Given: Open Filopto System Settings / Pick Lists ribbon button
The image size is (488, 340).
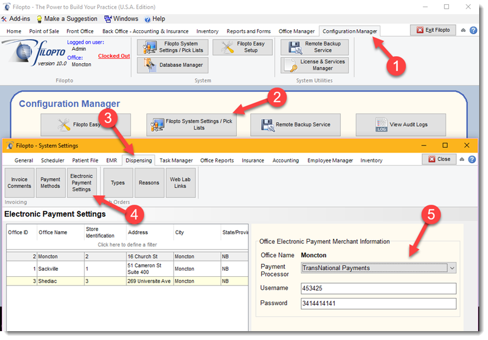Looking at the screenshot, I should [173, 47].
